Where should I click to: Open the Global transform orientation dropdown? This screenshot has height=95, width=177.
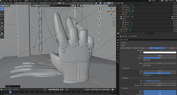point(50,3)
